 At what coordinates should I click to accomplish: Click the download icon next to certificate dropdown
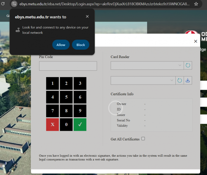[x=188, y=80]
